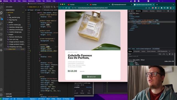Screen dimensions: 177x100
Task: Click the Flex badge on product-card div
Action: (158, 24)
